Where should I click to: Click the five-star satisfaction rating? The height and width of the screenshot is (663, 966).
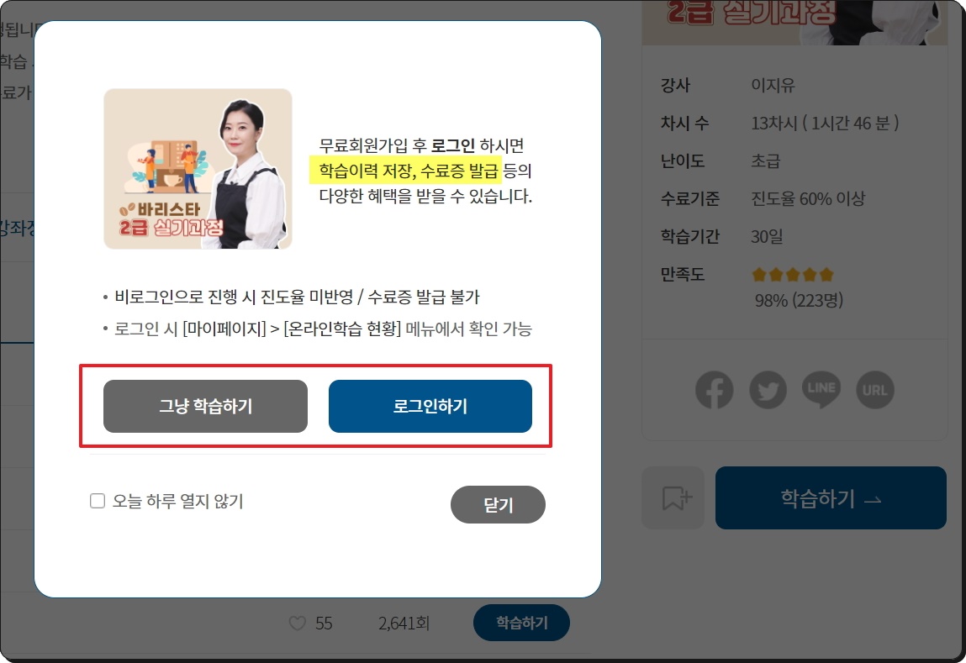click(x=792, y=275)
